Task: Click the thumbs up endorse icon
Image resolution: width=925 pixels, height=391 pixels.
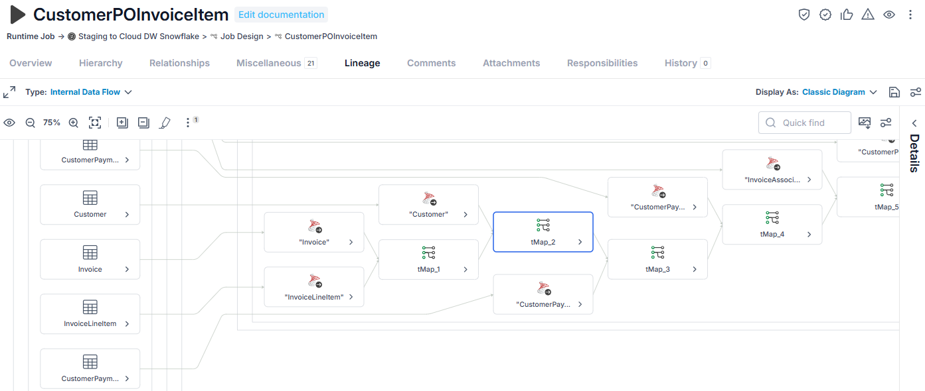Action: pos(847,15)
